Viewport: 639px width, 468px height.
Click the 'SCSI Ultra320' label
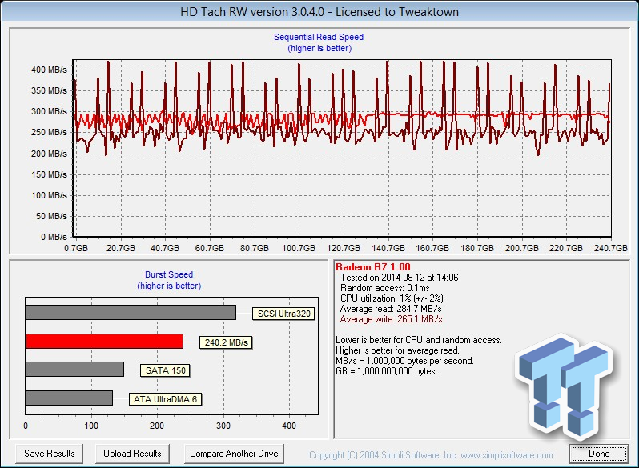[x=283, y=314]
